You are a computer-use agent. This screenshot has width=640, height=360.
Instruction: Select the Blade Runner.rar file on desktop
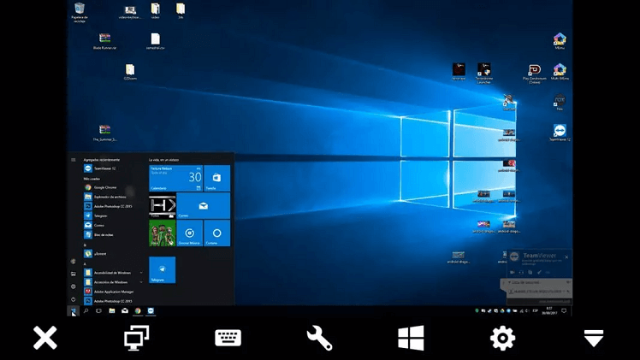tap(104, 41)
